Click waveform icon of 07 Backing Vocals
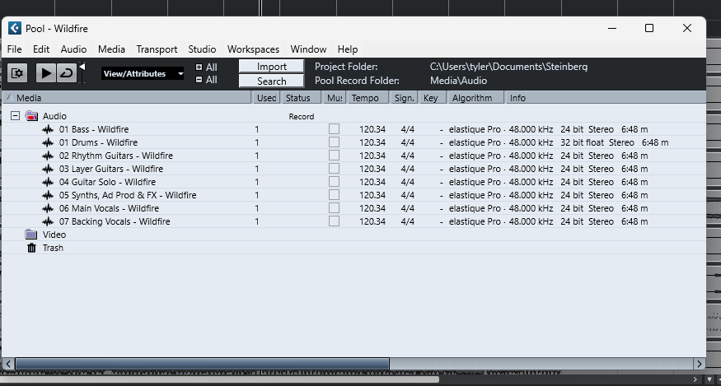The width and height of the screenshot is (721, 386). point(48,221)
